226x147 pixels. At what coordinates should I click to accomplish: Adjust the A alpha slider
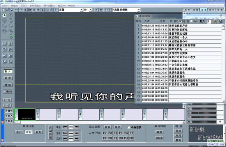(204, 122)
